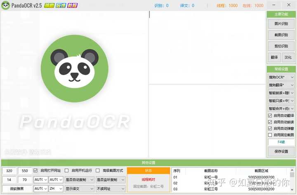The width and height of the screenshot is (297, 195).
Task: Open the ZH language dropdown
Action: point(56,189)
